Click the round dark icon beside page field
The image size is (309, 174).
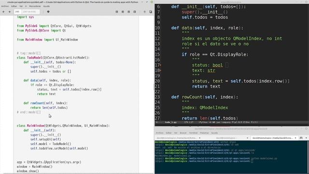tap(48, 12)
